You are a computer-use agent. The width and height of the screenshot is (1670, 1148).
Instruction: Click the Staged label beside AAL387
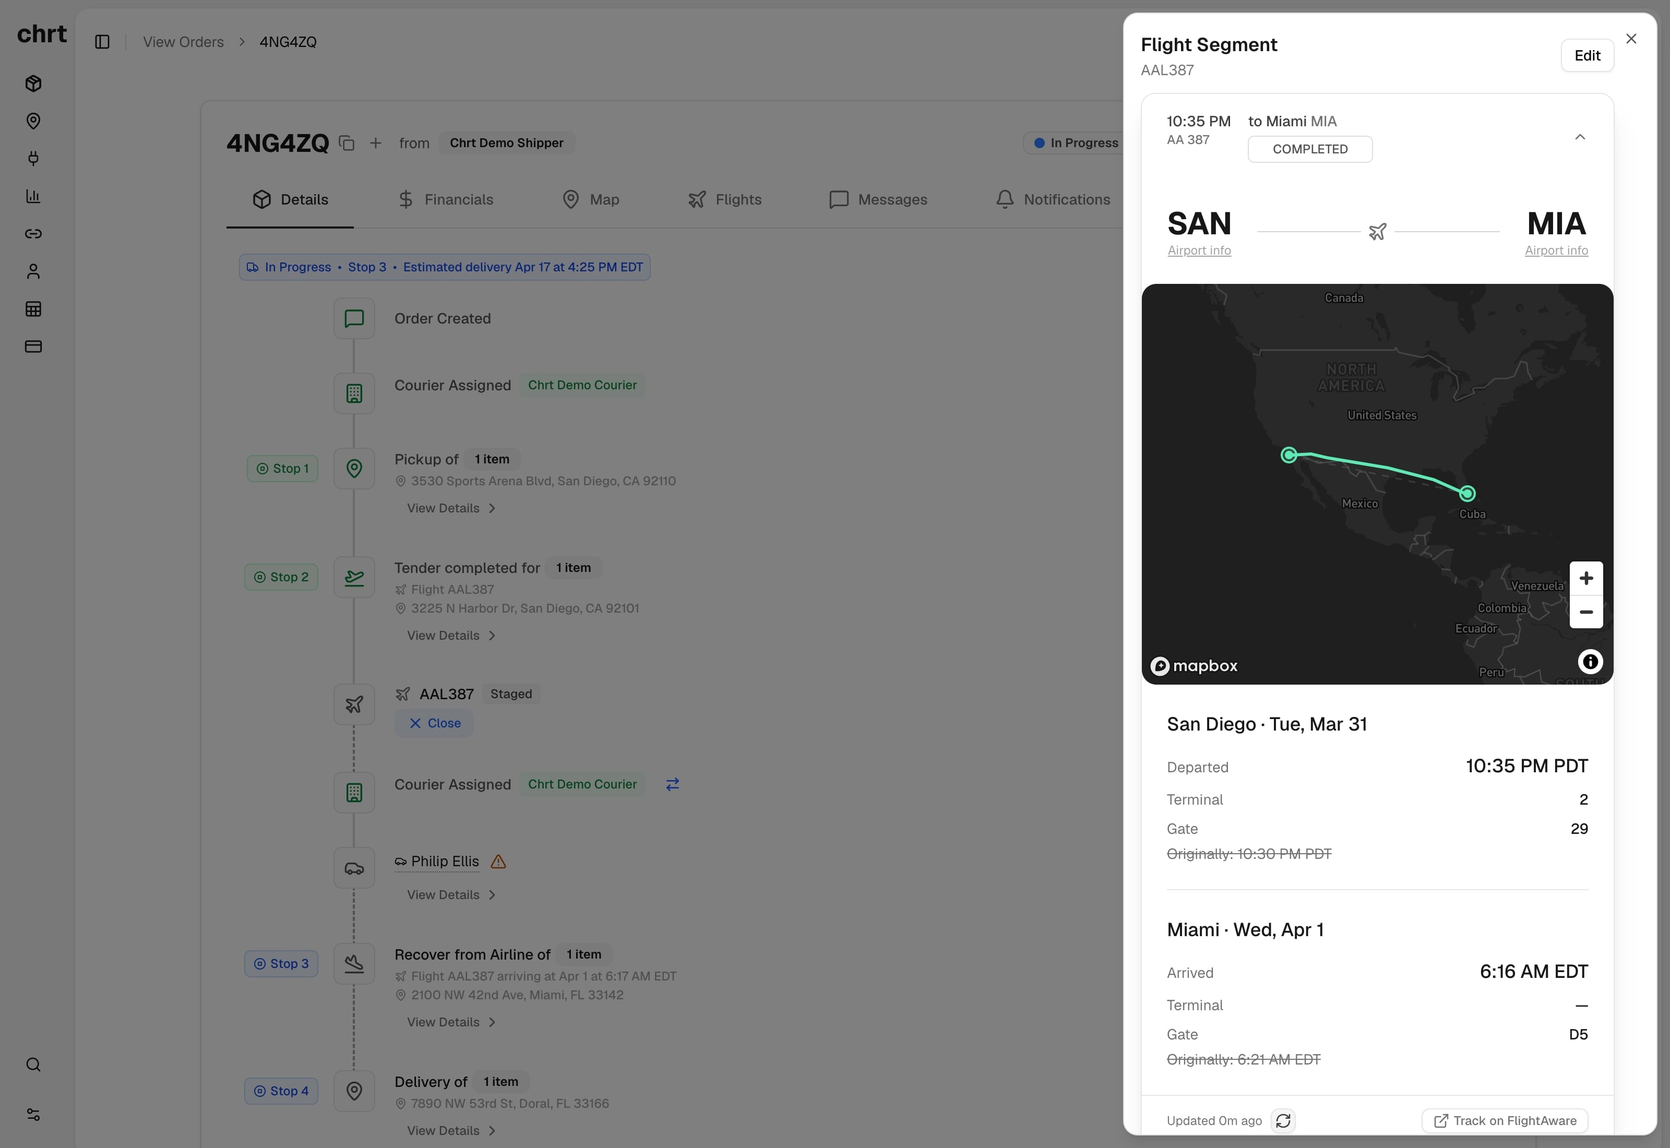point(510,693)
